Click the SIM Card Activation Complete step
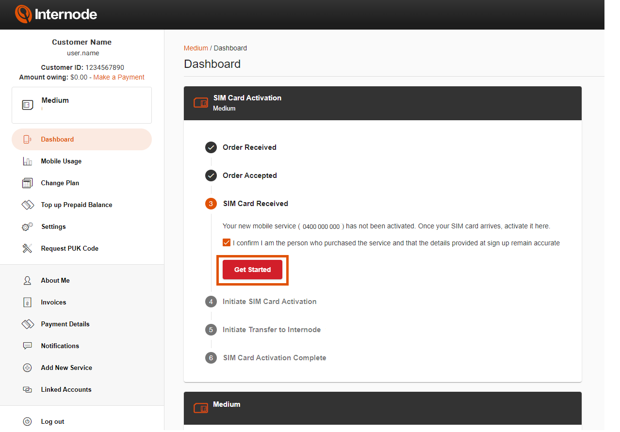Image resolution: width=620 pixels, height=432 pixels. (275, 358)
